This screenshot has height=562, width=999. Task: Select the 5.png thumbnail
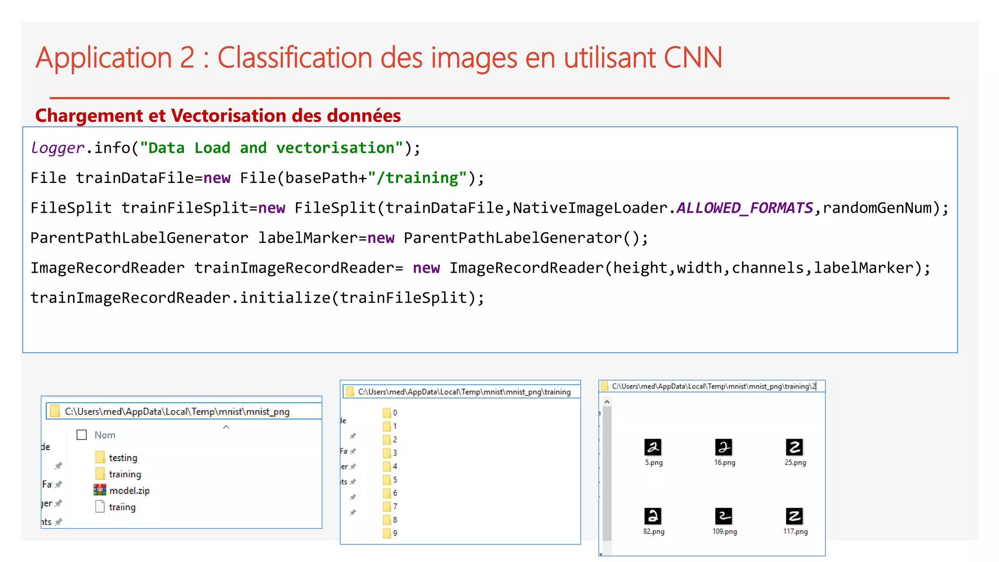tap(653, 447)
